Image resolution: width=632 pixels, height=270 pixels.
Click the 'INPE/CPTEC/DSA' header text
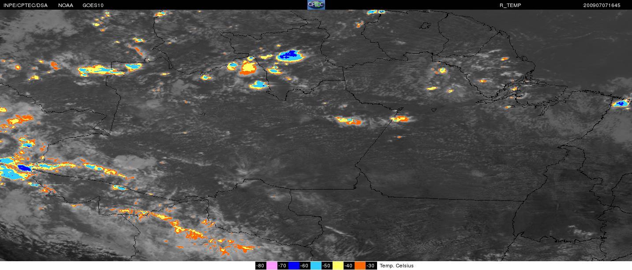(25, 5)
